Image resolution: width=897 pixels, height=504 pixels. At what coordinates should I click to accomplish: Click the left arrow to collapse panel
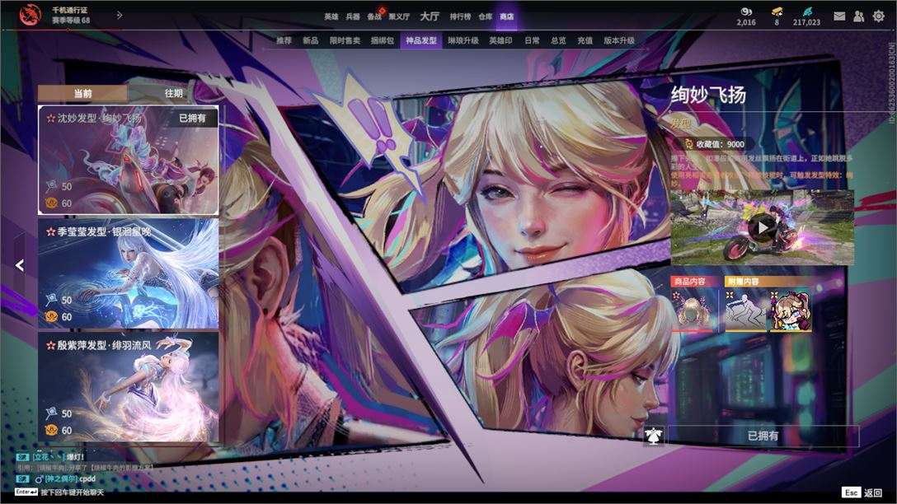20,265
